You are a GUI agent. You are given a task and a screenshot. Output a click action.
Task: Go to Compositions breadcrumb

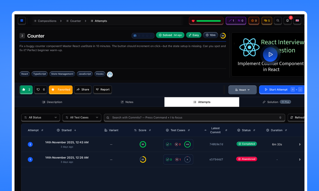tap(45, 21)
